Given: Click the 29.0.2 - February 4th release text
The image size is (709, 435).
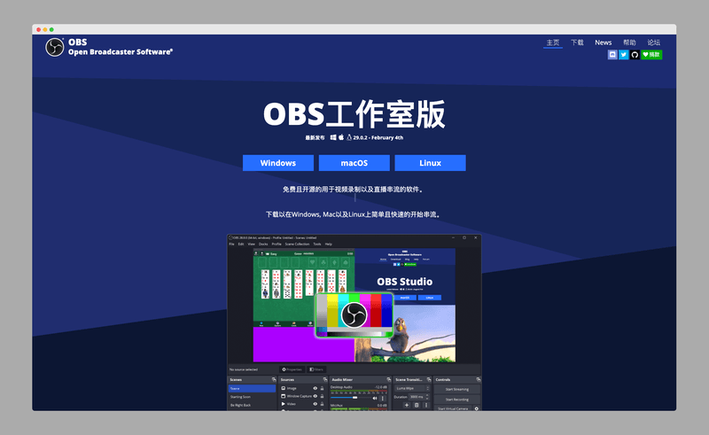Looking at the screenshot, I should coord(378,137).
